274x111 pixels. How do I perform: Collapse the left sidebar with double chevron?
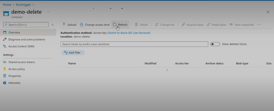[x=53, y=25]
